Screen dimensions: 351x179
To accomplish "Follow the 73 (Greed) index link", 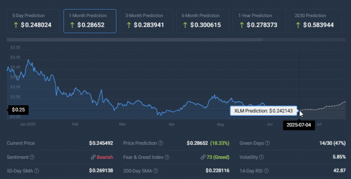I will click(214, 157).
